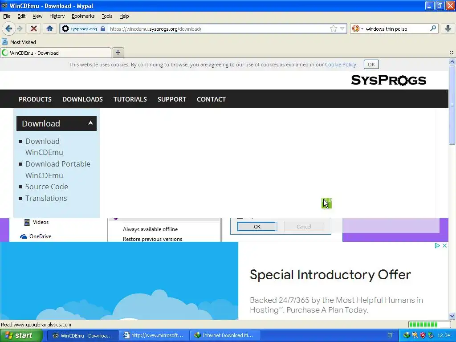Open the Translations link
The width and height of the screenshot is (456, 342).
tap(46, 198)
